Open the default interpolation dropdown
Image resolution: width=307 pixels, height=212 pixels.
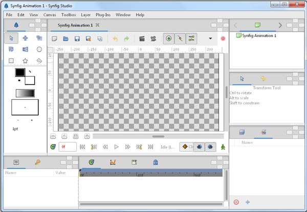tap(187, 146)
